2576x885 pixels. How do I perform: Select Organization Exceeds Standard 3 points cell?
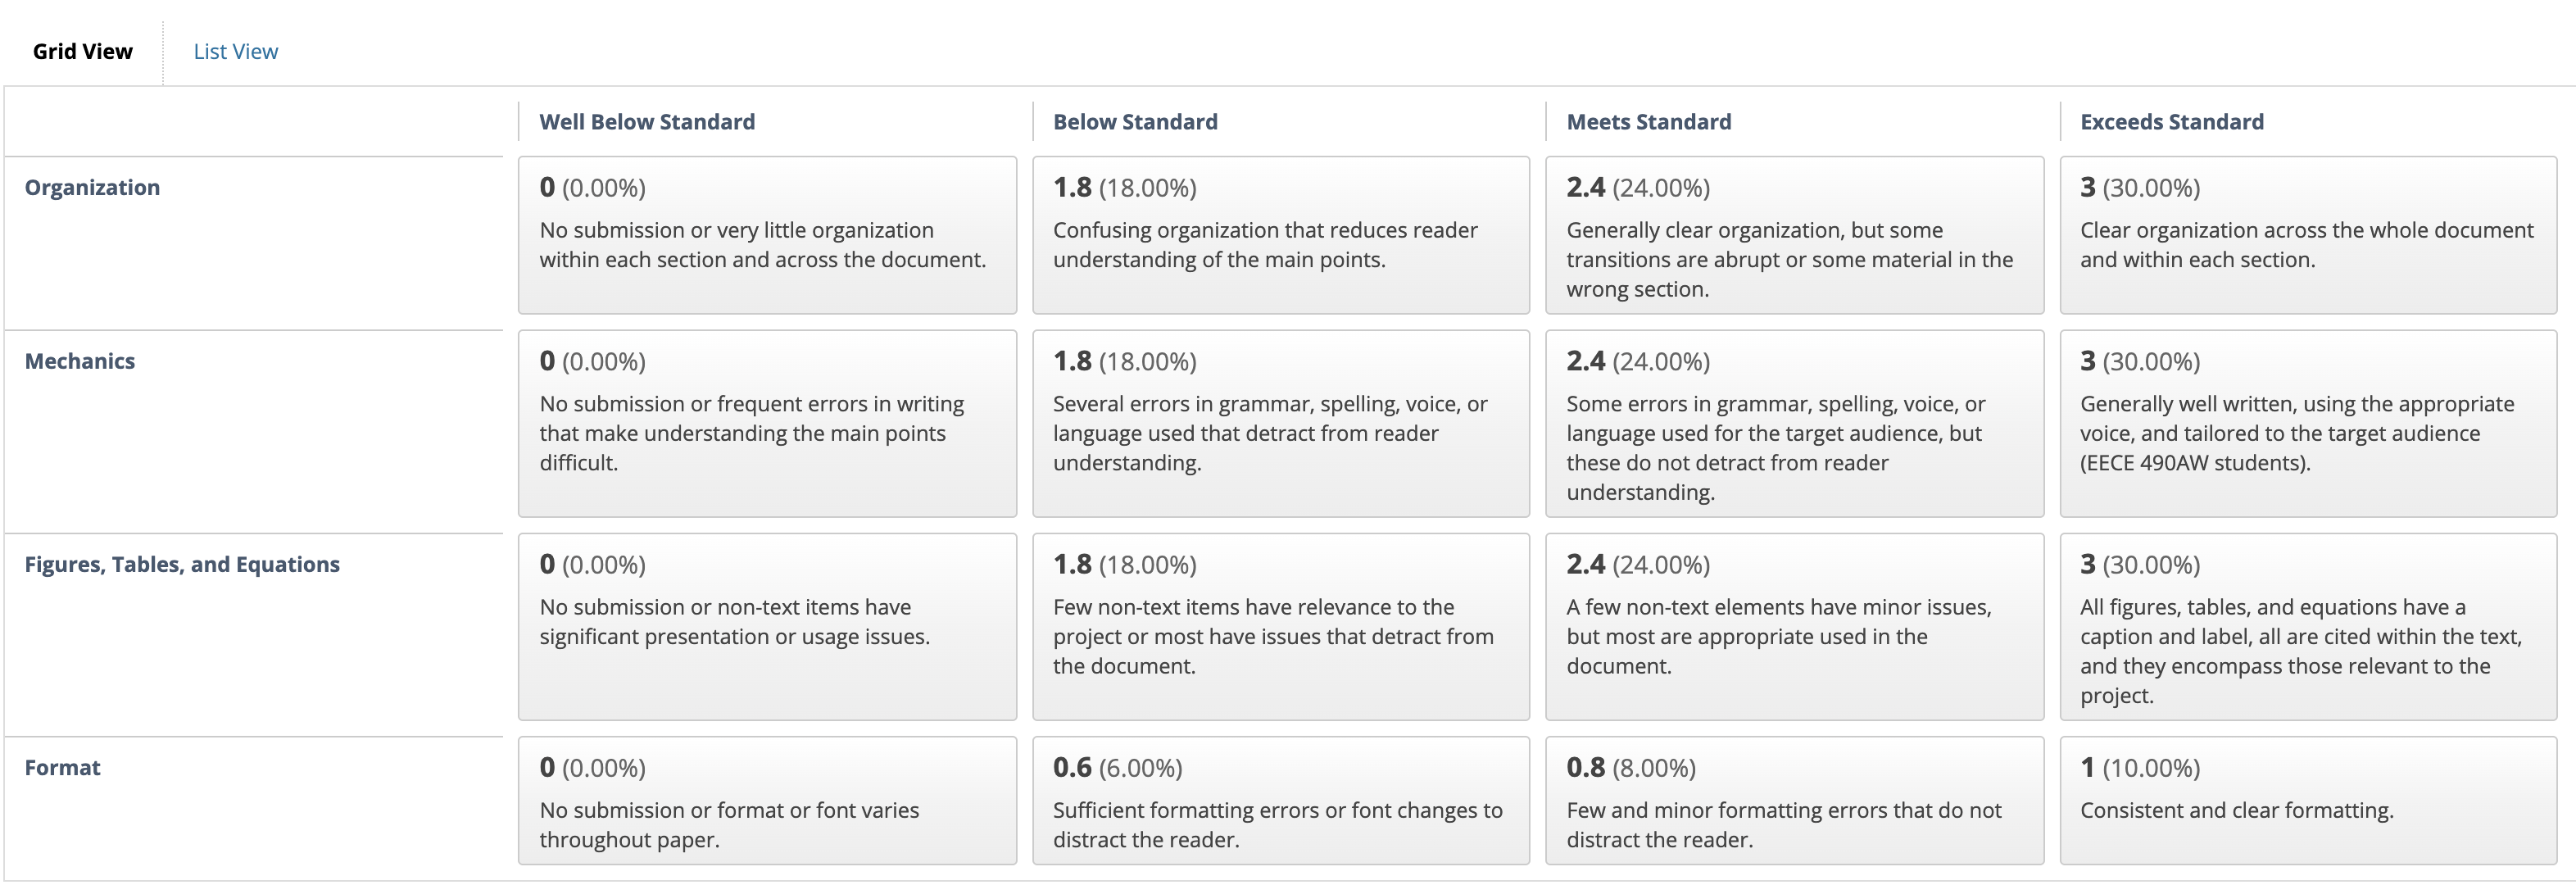tap(2308, 235)
